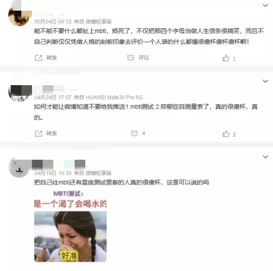Click repost icon on the 04月24日 post
Viewport: 273px width, 271px height.
pos(38,133)
